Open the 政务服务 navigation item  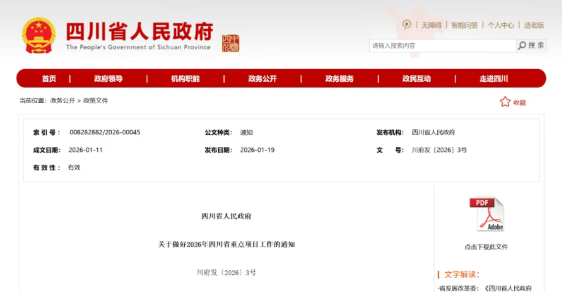(x=339, y=78)
